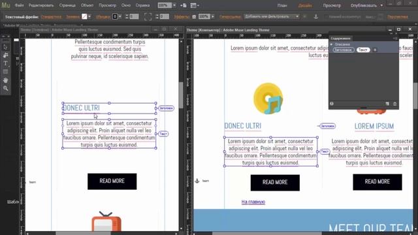This screenshot has width=418, height=235.
Task: Click the Содержимое panel tab
Action: (340, 39)
